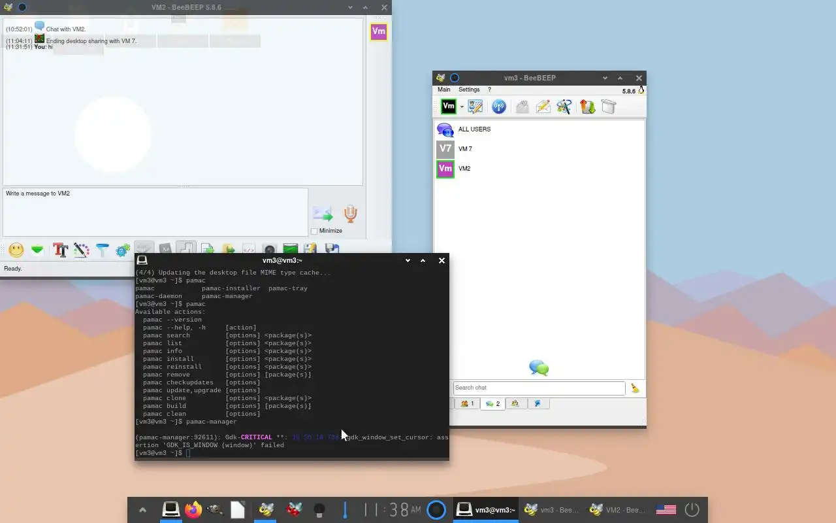Viewport: 836px width, 523px height.
Task: Click the large chat bubbles icon above search
Action: click(x=539, y=368)
